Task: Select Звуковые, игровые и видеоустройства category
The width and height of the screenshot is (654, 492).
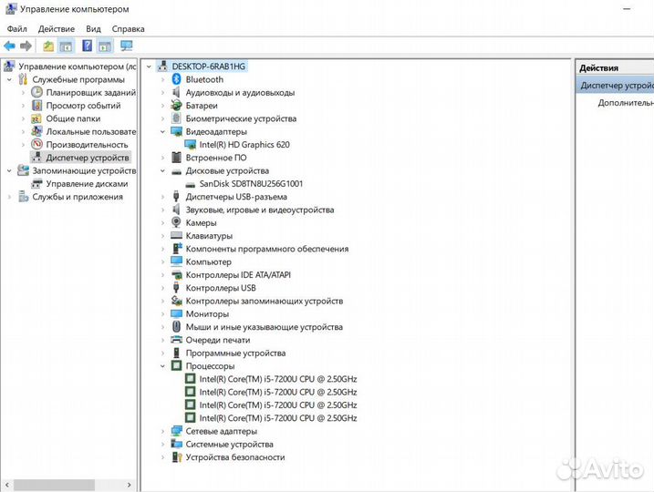Action: coord(260,210)
